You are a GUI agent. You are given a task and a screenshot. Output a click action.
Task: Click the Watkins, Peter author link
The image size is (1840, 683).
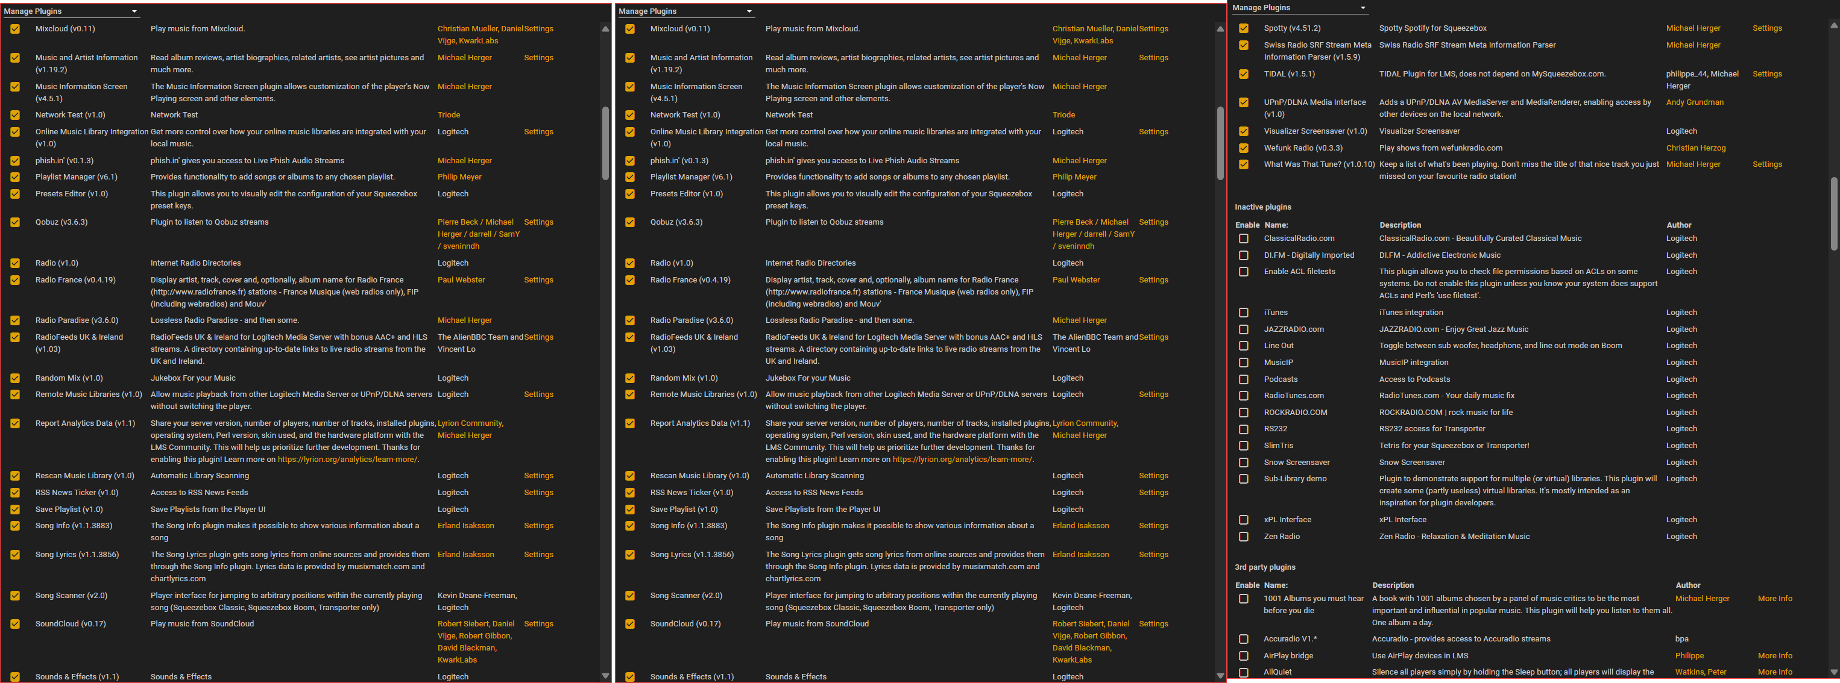click(x=1700, y=672)
